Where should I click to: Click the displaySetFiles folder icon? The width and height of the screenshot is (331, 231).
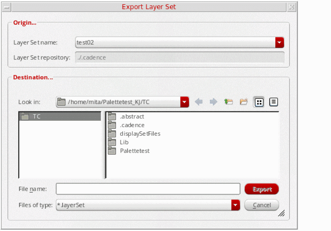(112, 134)
